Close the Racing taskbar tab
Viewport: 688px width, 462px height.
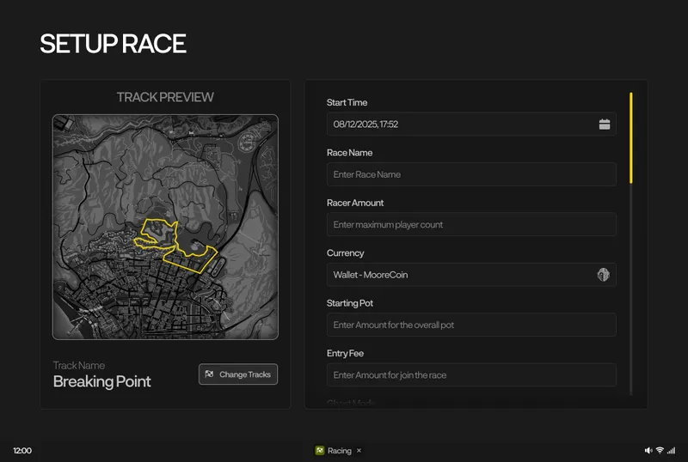pyautogui.click(x=359, y=450)
